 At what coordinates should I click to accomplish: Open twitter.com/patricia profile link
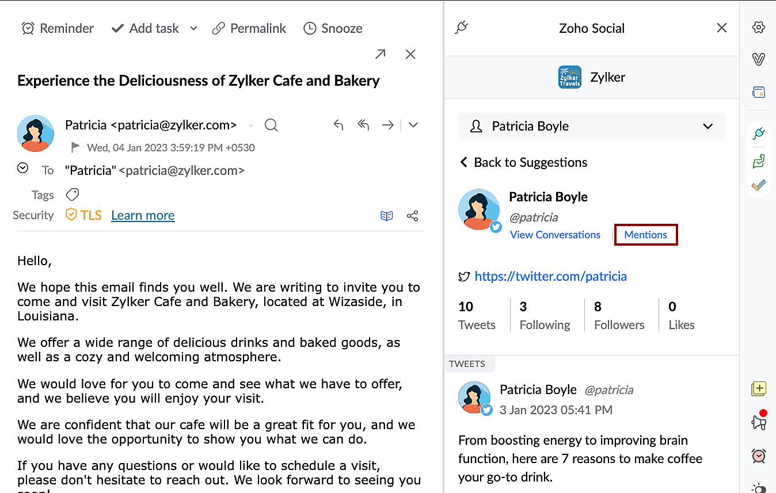pyautogui.click(x=550, y=276)
